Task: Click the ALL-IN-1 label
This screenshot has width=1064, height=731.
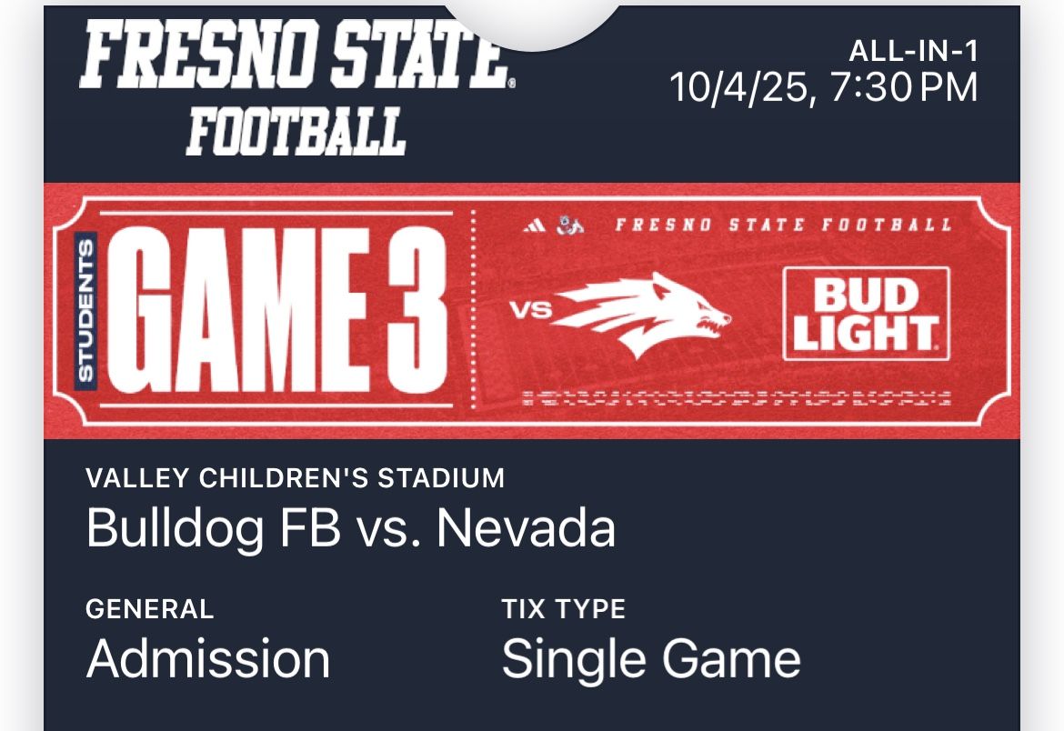Action: [913, 51]
